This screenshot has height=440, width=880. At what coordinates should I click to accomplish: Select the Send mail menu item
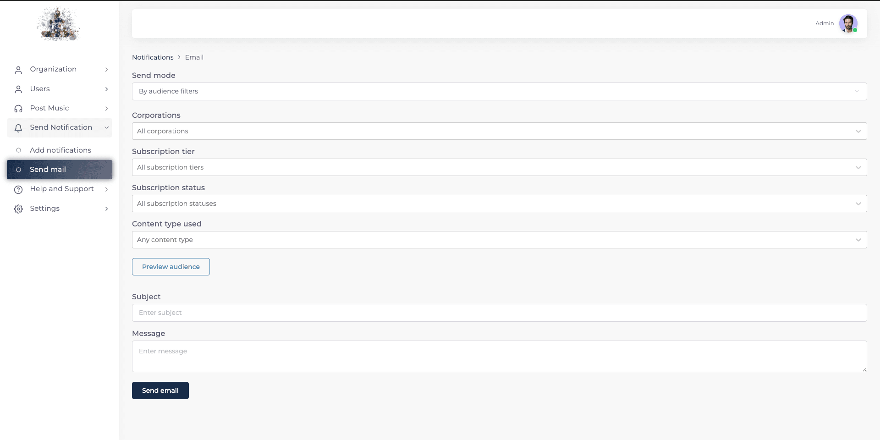coord(60,170)
